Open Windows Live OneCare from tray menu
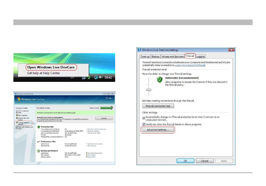 pyautogui.click(x=51, y=67)
